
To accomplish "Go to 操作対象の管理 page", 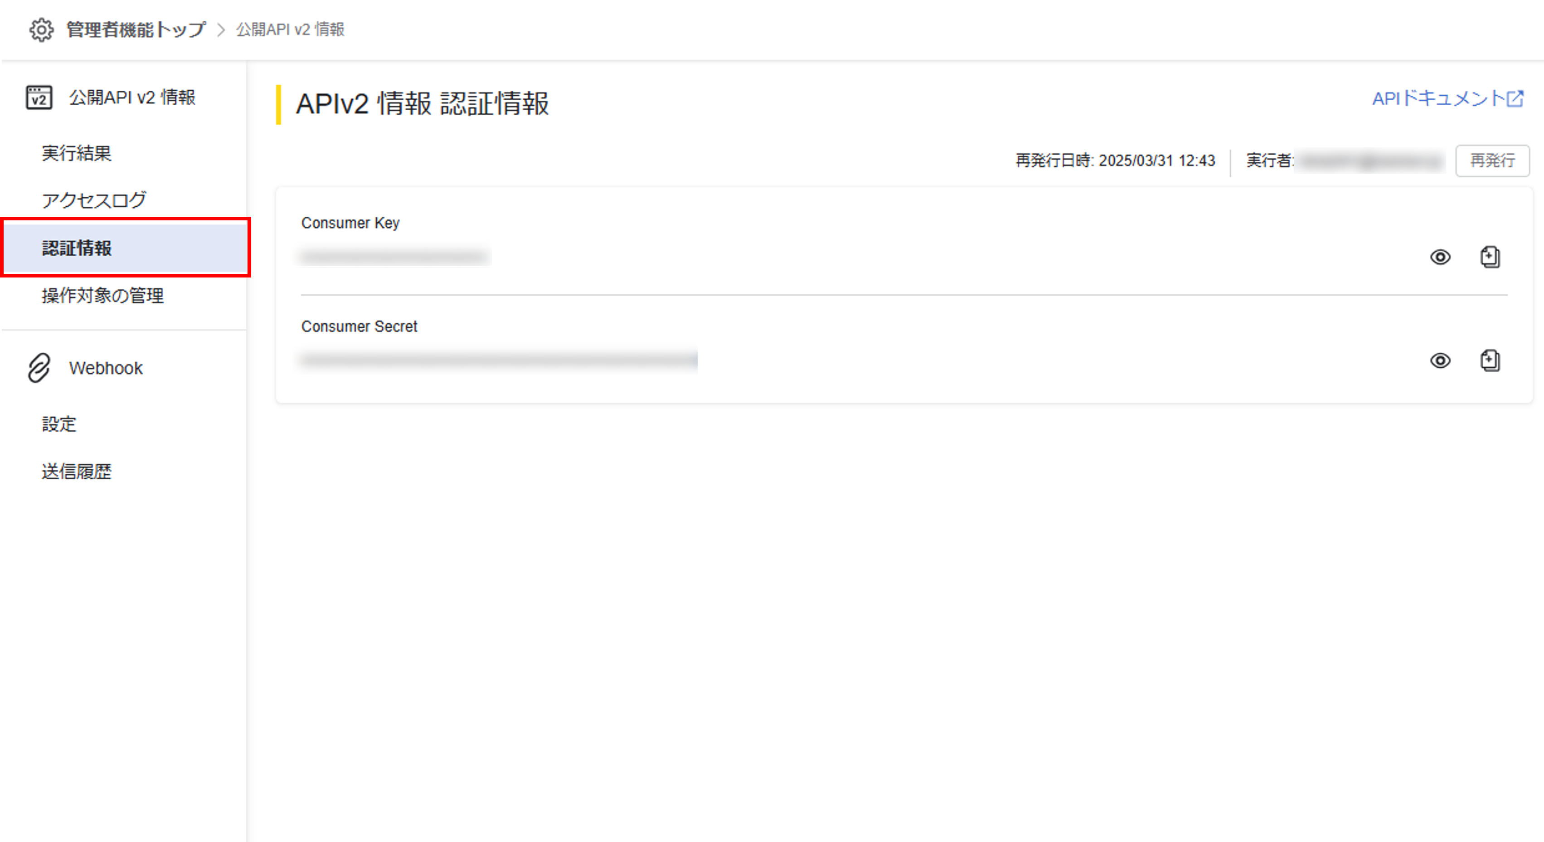I will point(102,295).
